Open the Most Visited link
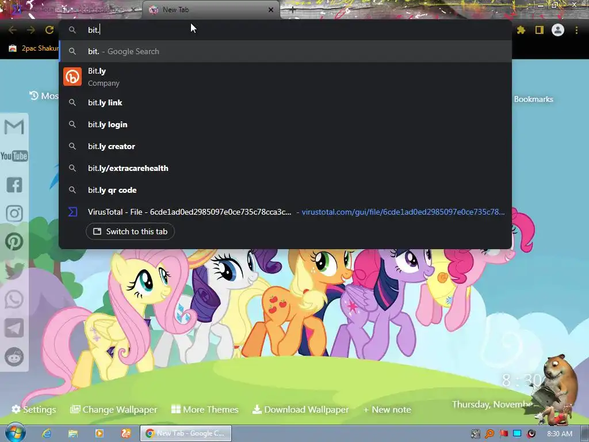 pos(44,96)
